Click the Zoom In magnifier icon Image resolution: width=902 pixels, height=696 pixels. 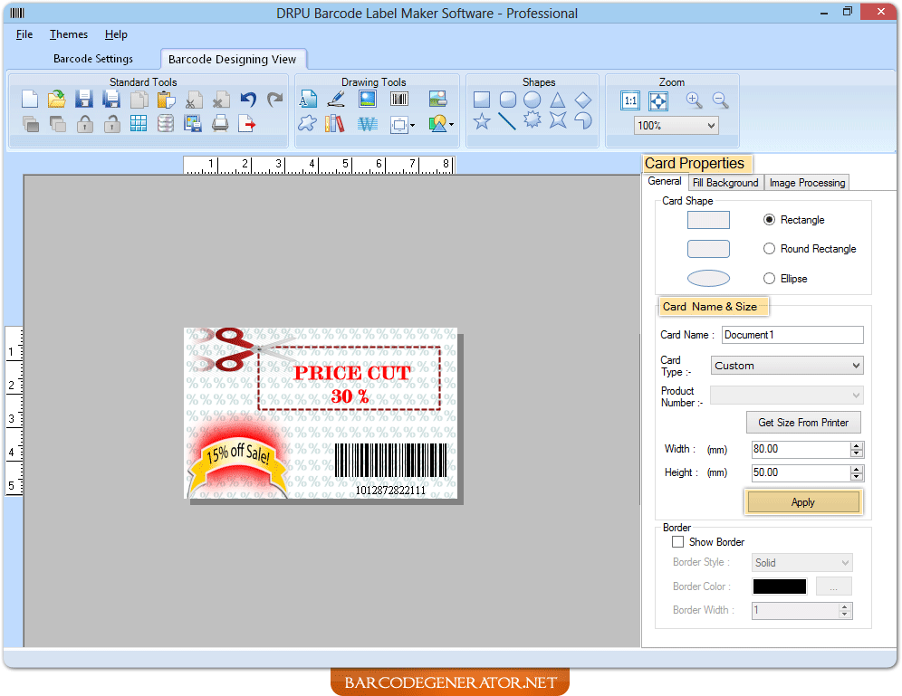click(x=694, y=100)
